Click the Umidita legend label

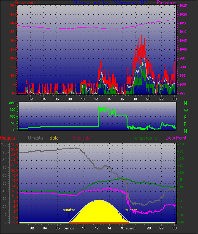(35, 138)
